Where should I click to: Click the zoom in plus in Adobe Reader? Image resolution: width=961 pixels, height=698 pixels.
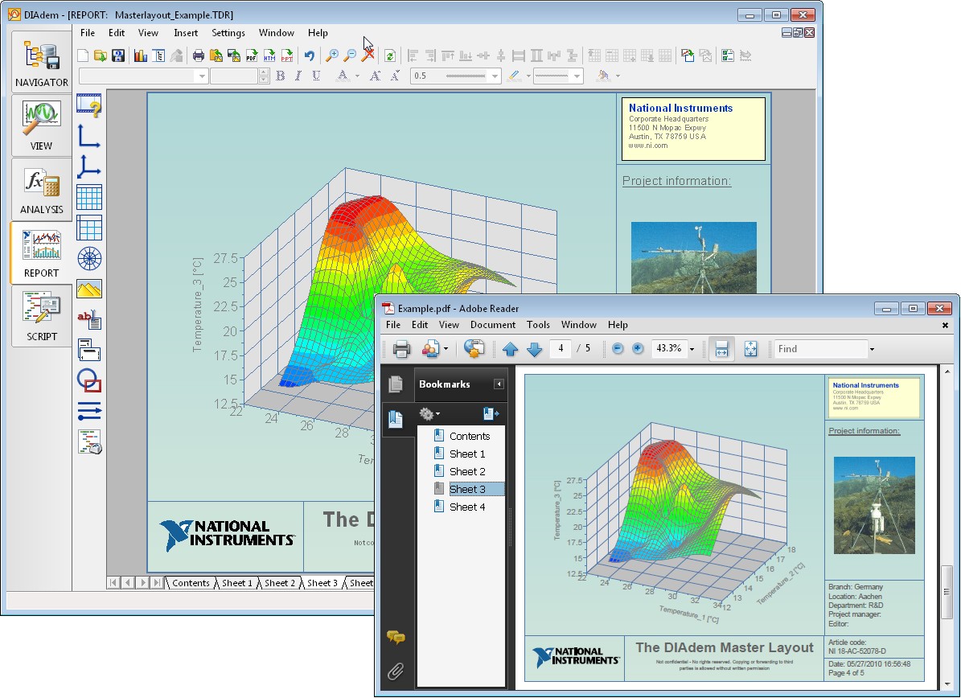pos(638,349)
